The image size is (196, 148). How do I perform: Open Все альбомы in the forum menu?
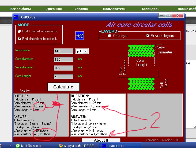[21, 9]
